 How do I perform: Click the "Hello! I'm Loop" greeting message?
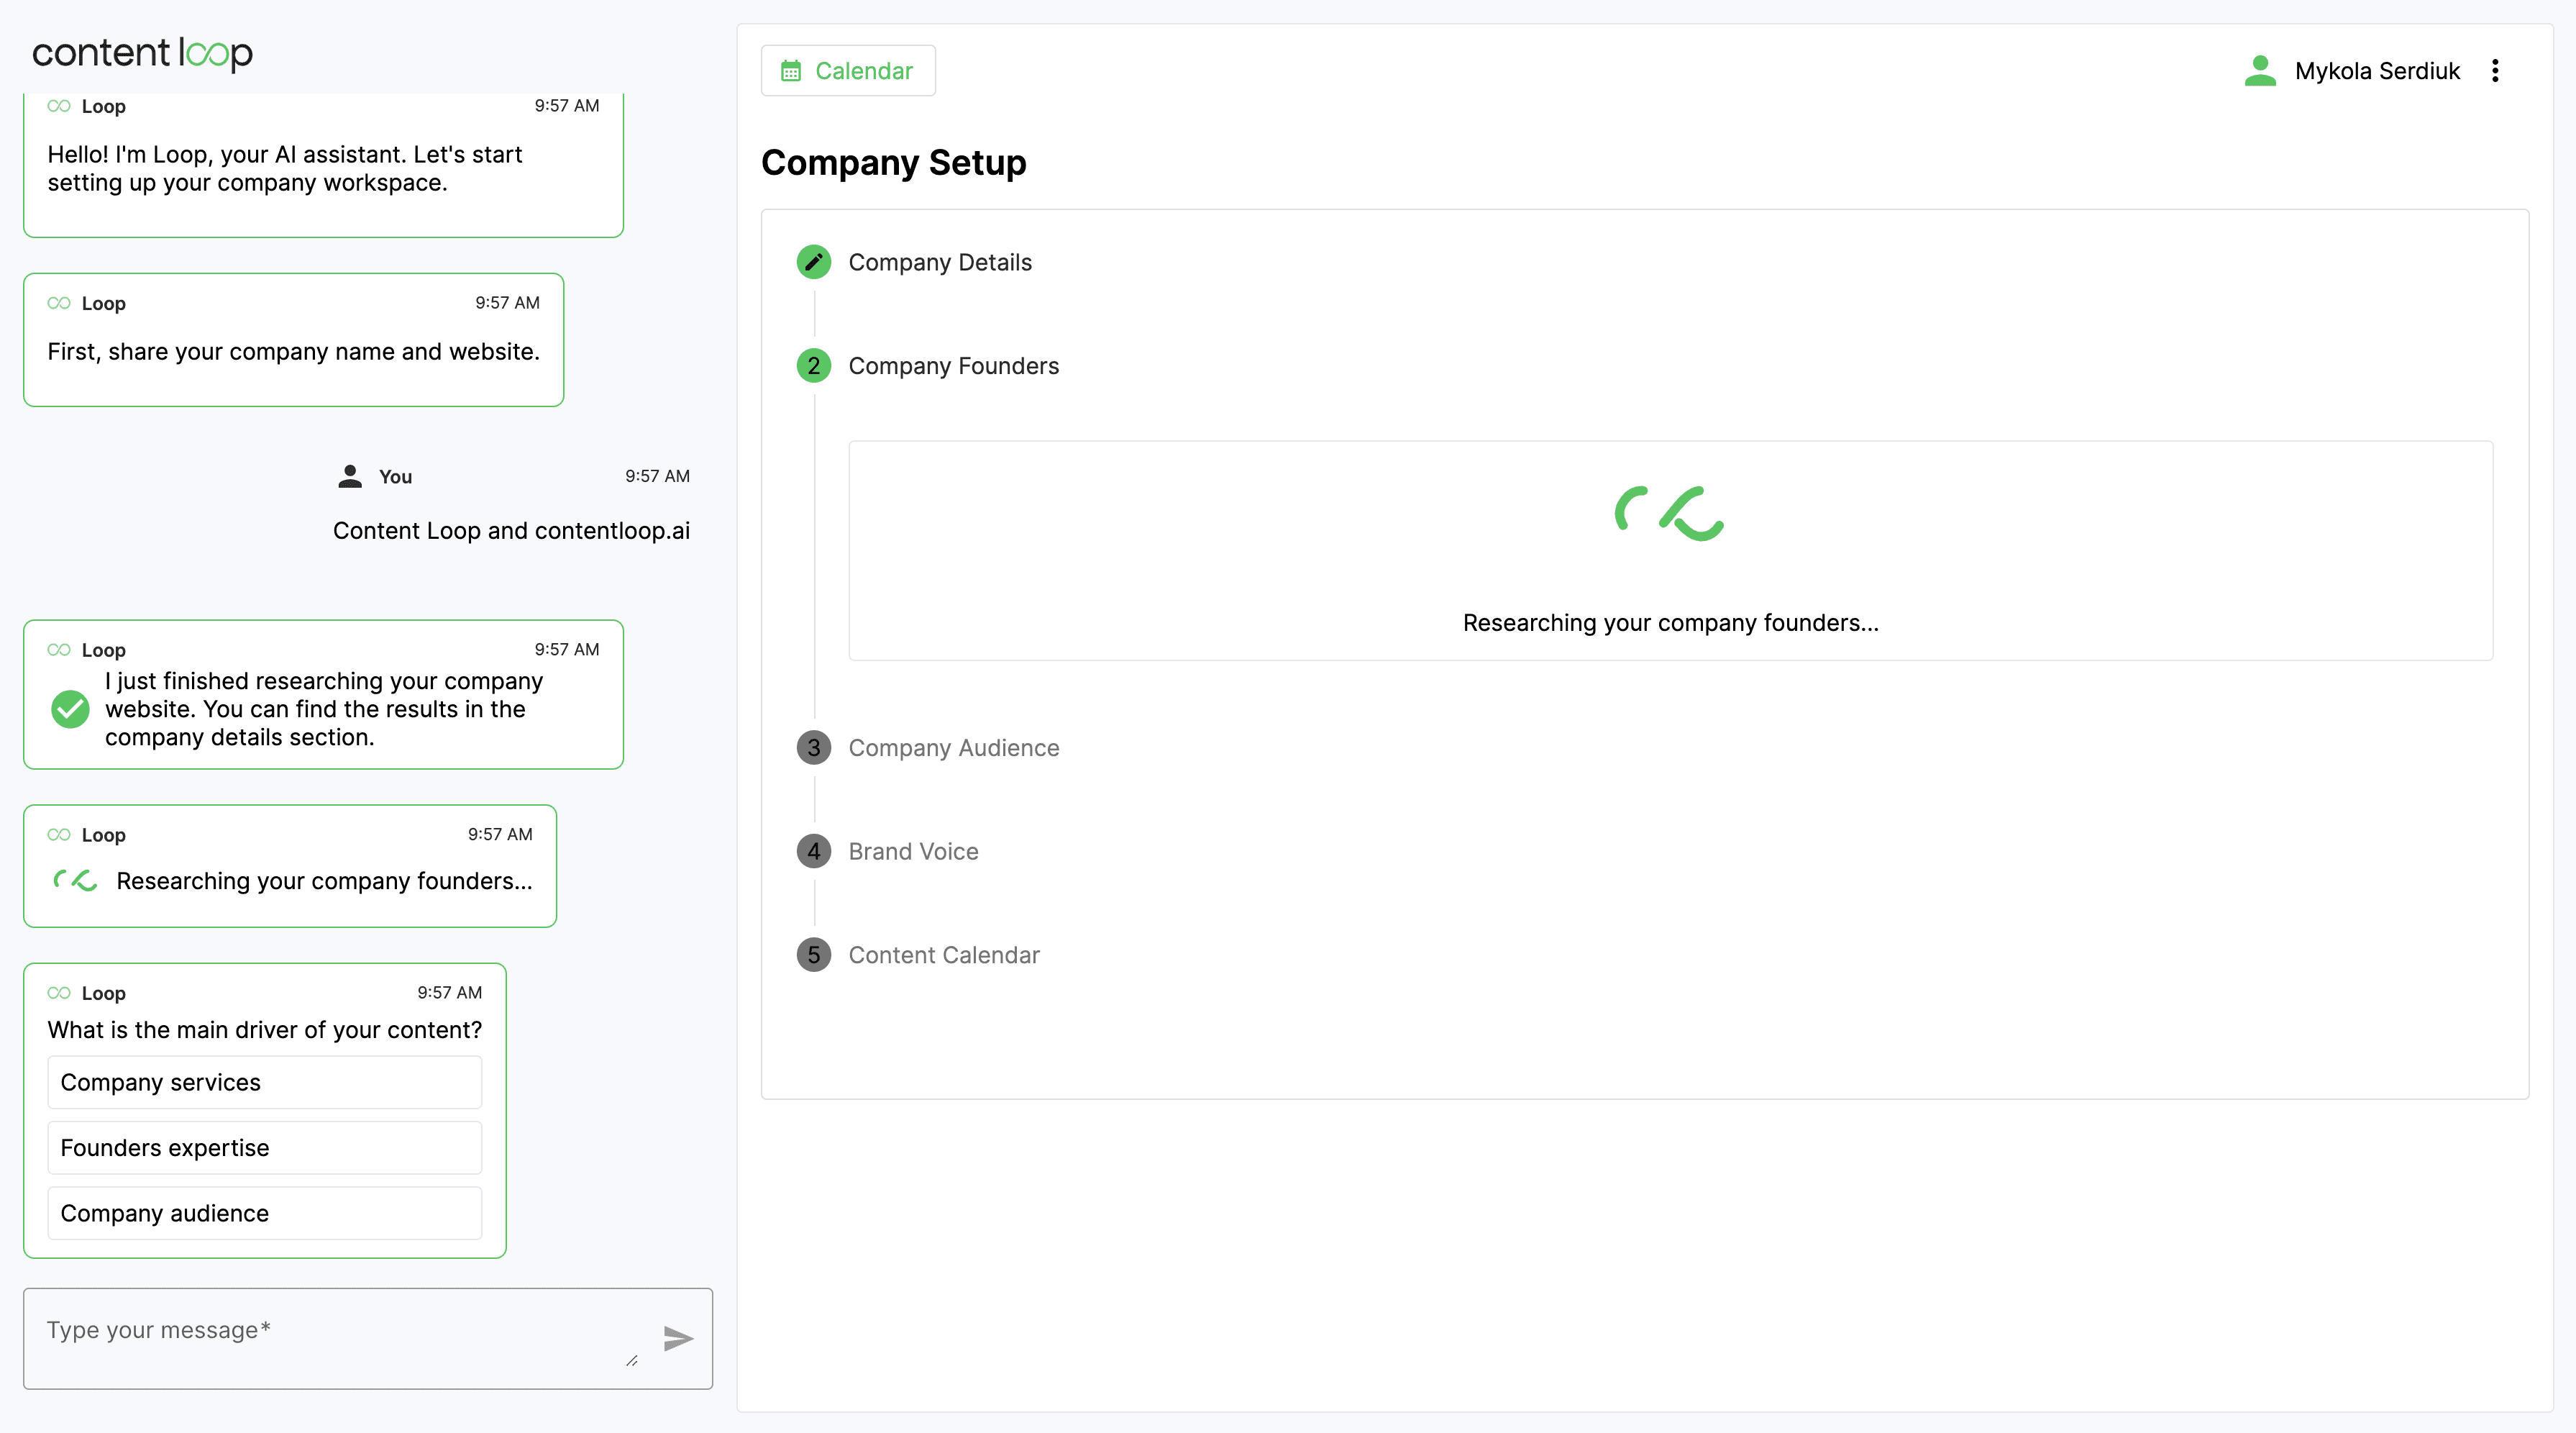click(x=285, y=169)
